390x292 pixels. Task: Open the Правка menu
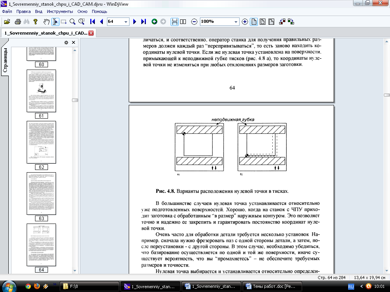tap(23, 11)
